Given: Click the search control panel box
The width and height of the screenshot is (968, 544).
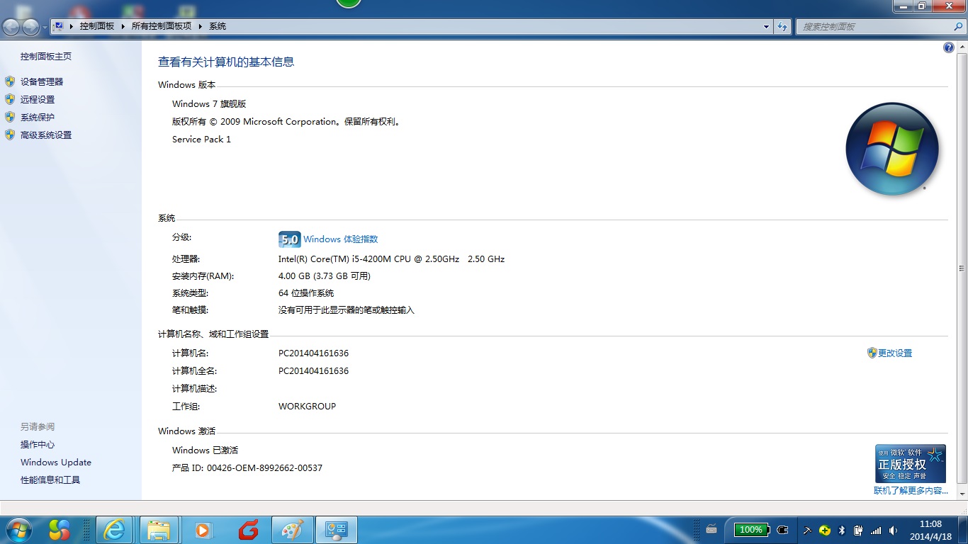Looking at the screenshot, I should pyautogui.click(x=874, y=26).
